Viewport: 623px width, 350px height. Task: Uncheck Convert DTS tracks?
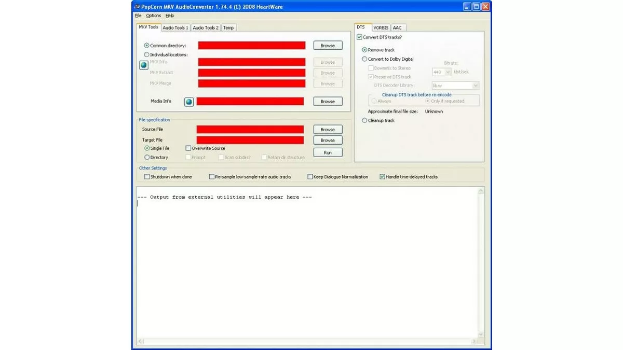pos(359,37)
